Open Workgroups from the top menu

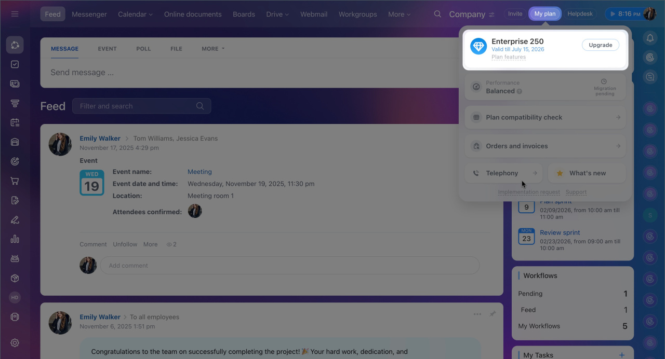pos(357,14)
